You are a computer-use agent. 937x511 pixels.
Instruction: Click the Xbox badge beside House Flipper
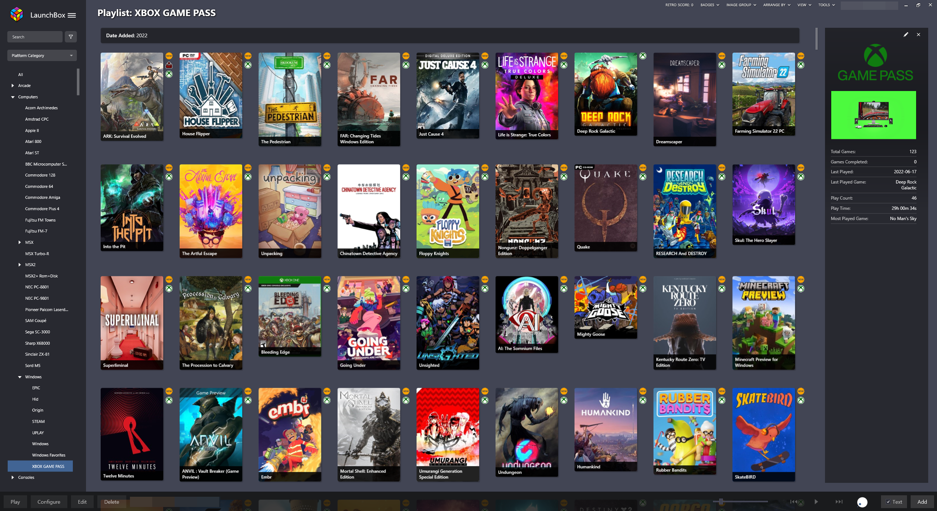coord(248,65)
